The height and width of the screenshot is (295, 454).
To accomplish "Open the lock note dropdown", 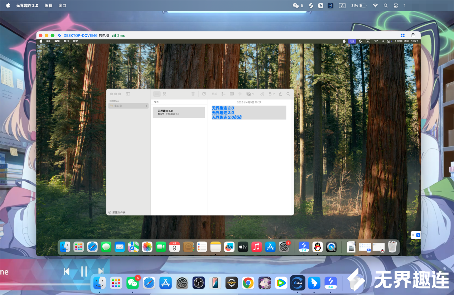I will [271, 94].
